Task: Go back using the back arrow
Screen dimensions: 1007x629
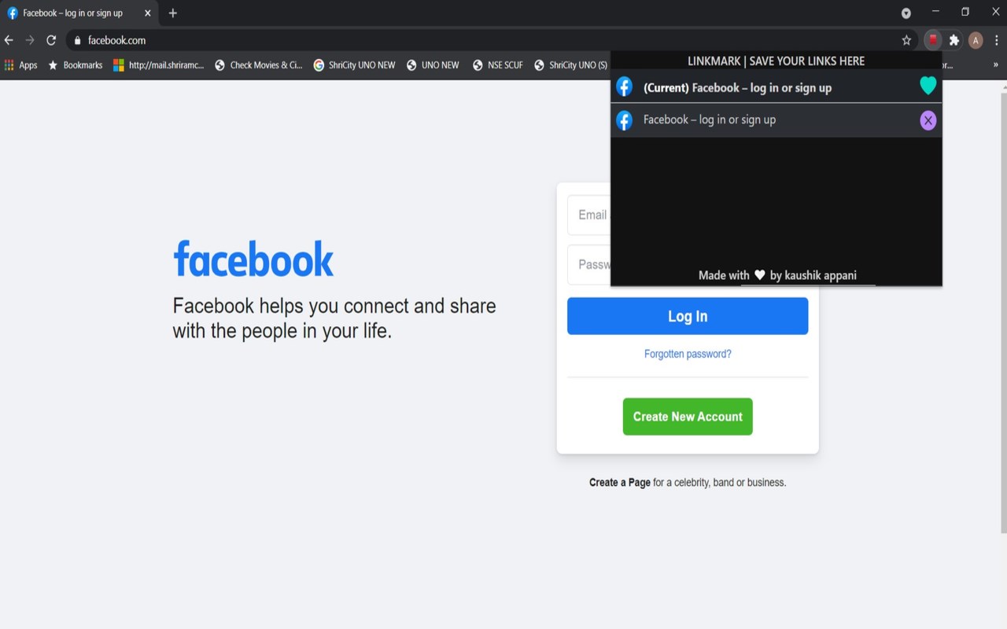Action: (x=9, y=40)
